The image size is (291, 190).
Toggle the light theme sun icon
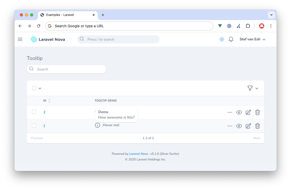tap(222, 39)
